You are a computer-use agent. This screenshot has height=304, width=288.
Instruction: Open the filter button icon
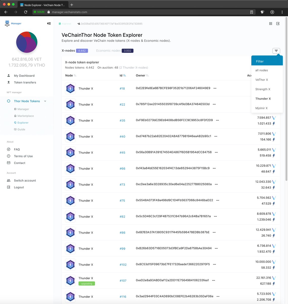tap(276, 51)
